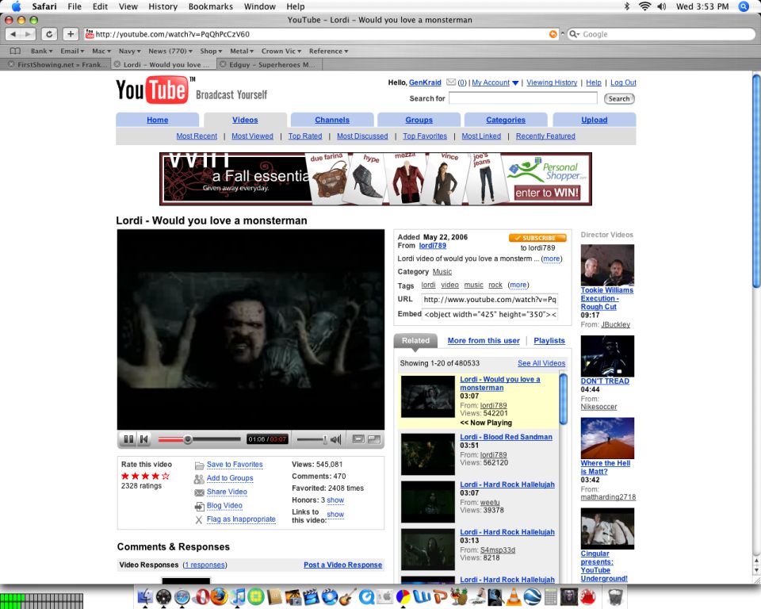Open the Playlists tab
The width and height of the screenshot is (761, 609).
pos(549,340)
